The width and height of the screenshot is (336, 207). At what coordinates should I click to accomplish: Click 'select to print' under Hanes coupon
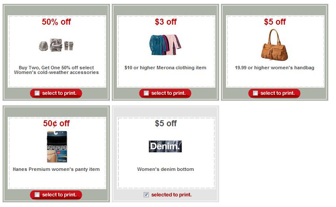coord(59,195)
